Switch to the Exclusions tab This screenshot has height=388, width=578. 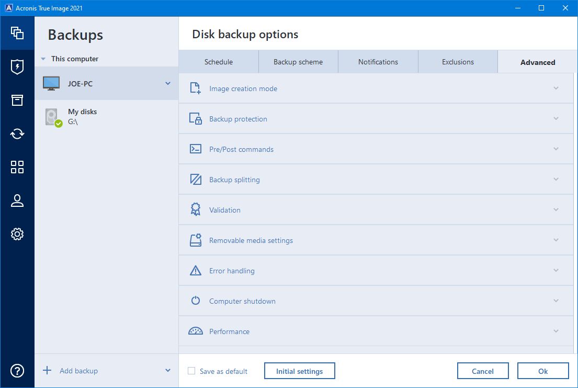click(458, 62)
